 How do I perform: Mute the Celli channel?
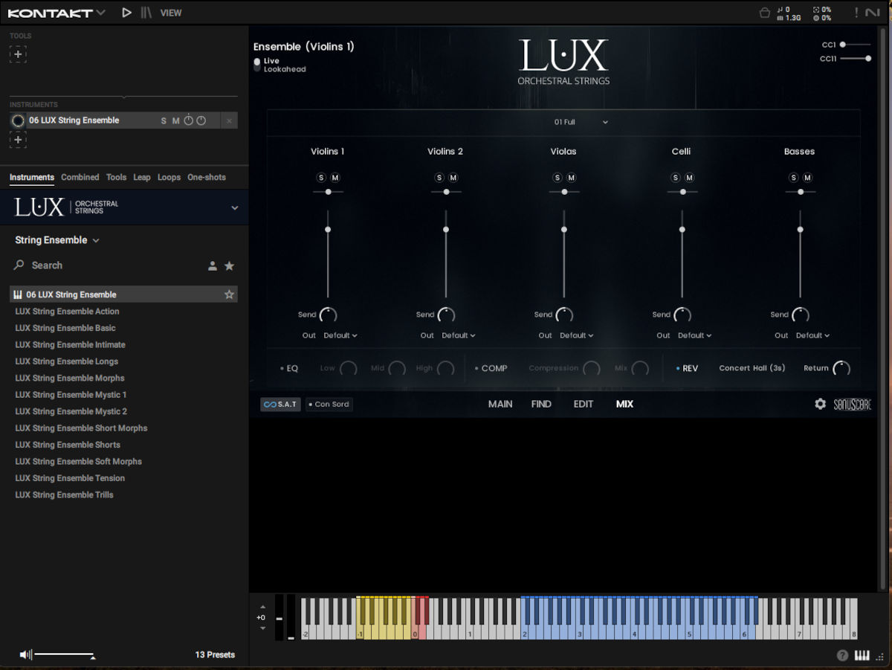689,177
